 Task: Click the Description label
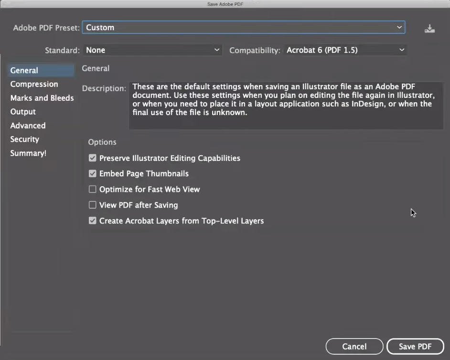click(x=104, y=88)
